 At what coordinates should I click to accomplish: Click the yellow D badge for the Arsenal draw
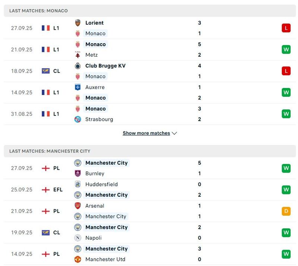285,211
